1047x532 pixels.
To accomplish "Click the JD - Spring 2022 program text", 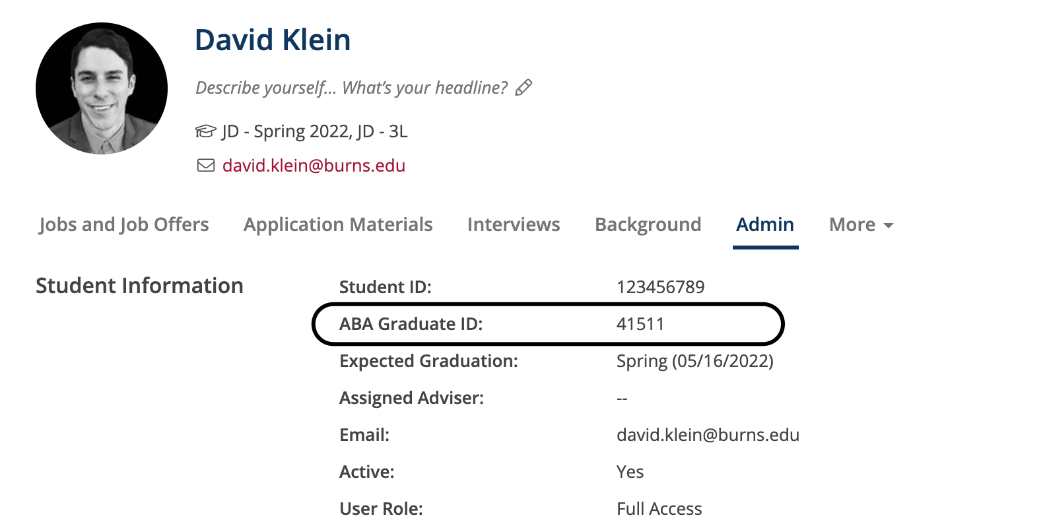I will tap(314, 131).
